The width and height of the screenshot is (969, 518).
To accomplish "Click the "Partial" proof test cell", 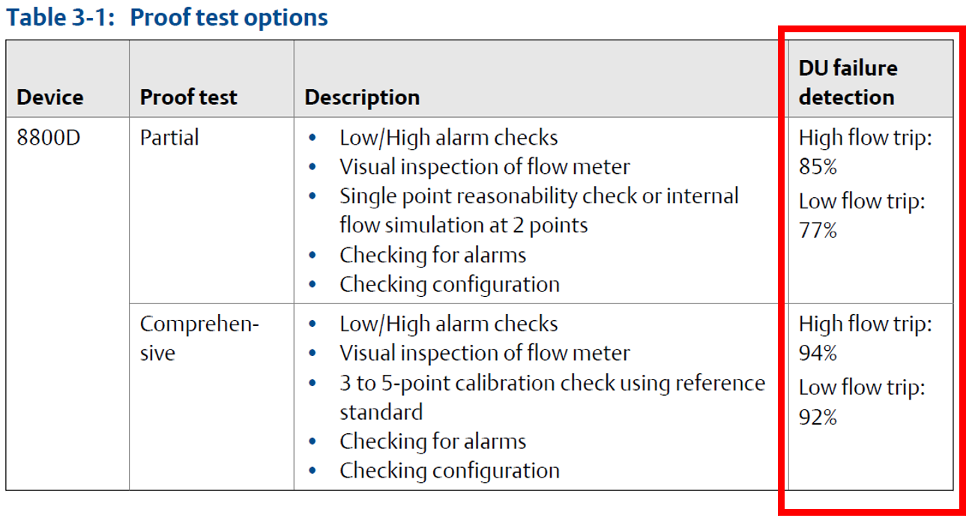I will coord(169,138).
